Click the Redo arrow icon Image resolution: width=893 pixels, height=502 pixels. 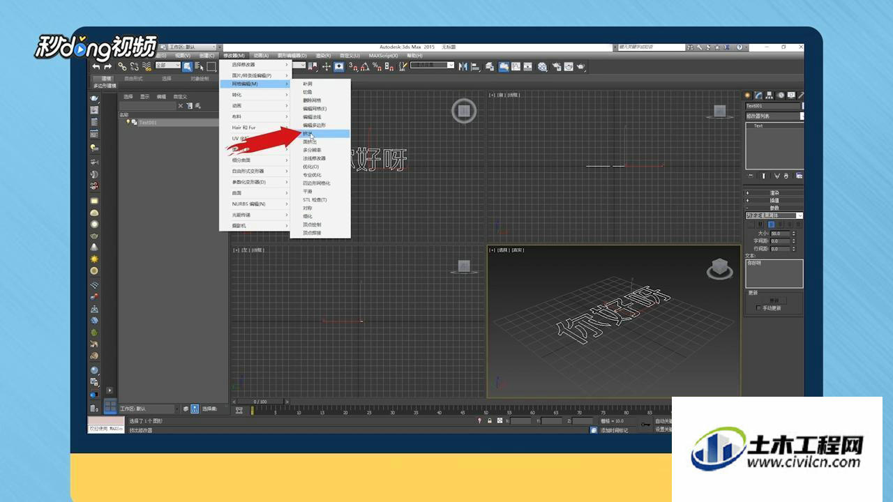(x=108, y=66)
